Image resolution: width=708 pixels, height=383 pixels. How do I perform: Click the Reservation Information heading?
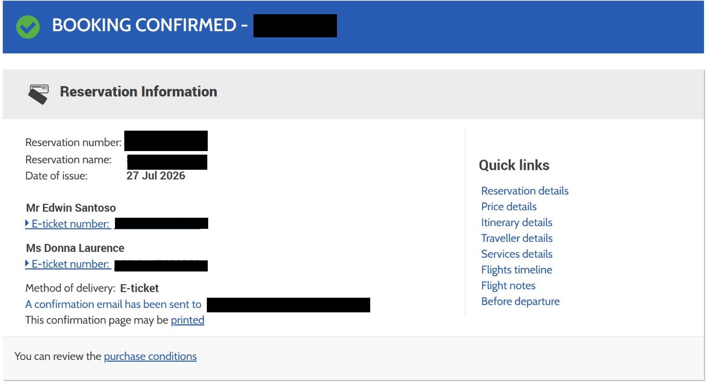138,92
